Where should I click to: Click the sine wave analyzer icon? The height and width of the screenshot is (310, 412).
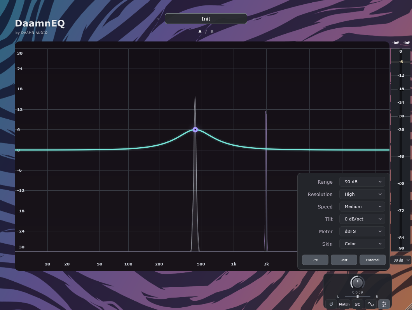point(370,304)
